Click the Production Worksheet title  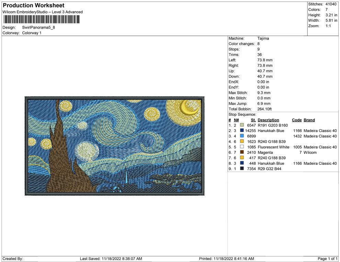point(34,6)
